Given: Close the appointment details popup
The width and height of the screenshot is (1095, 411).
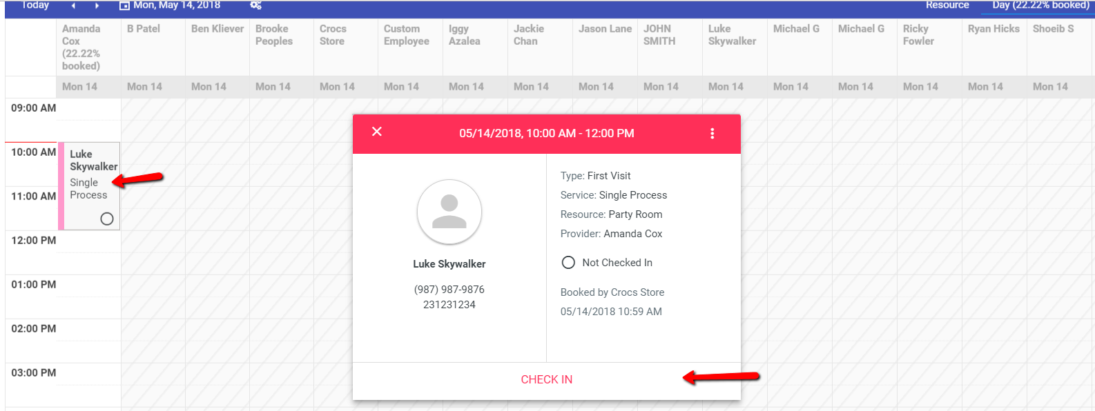Looking at the screenshot, I should point(377,132).
